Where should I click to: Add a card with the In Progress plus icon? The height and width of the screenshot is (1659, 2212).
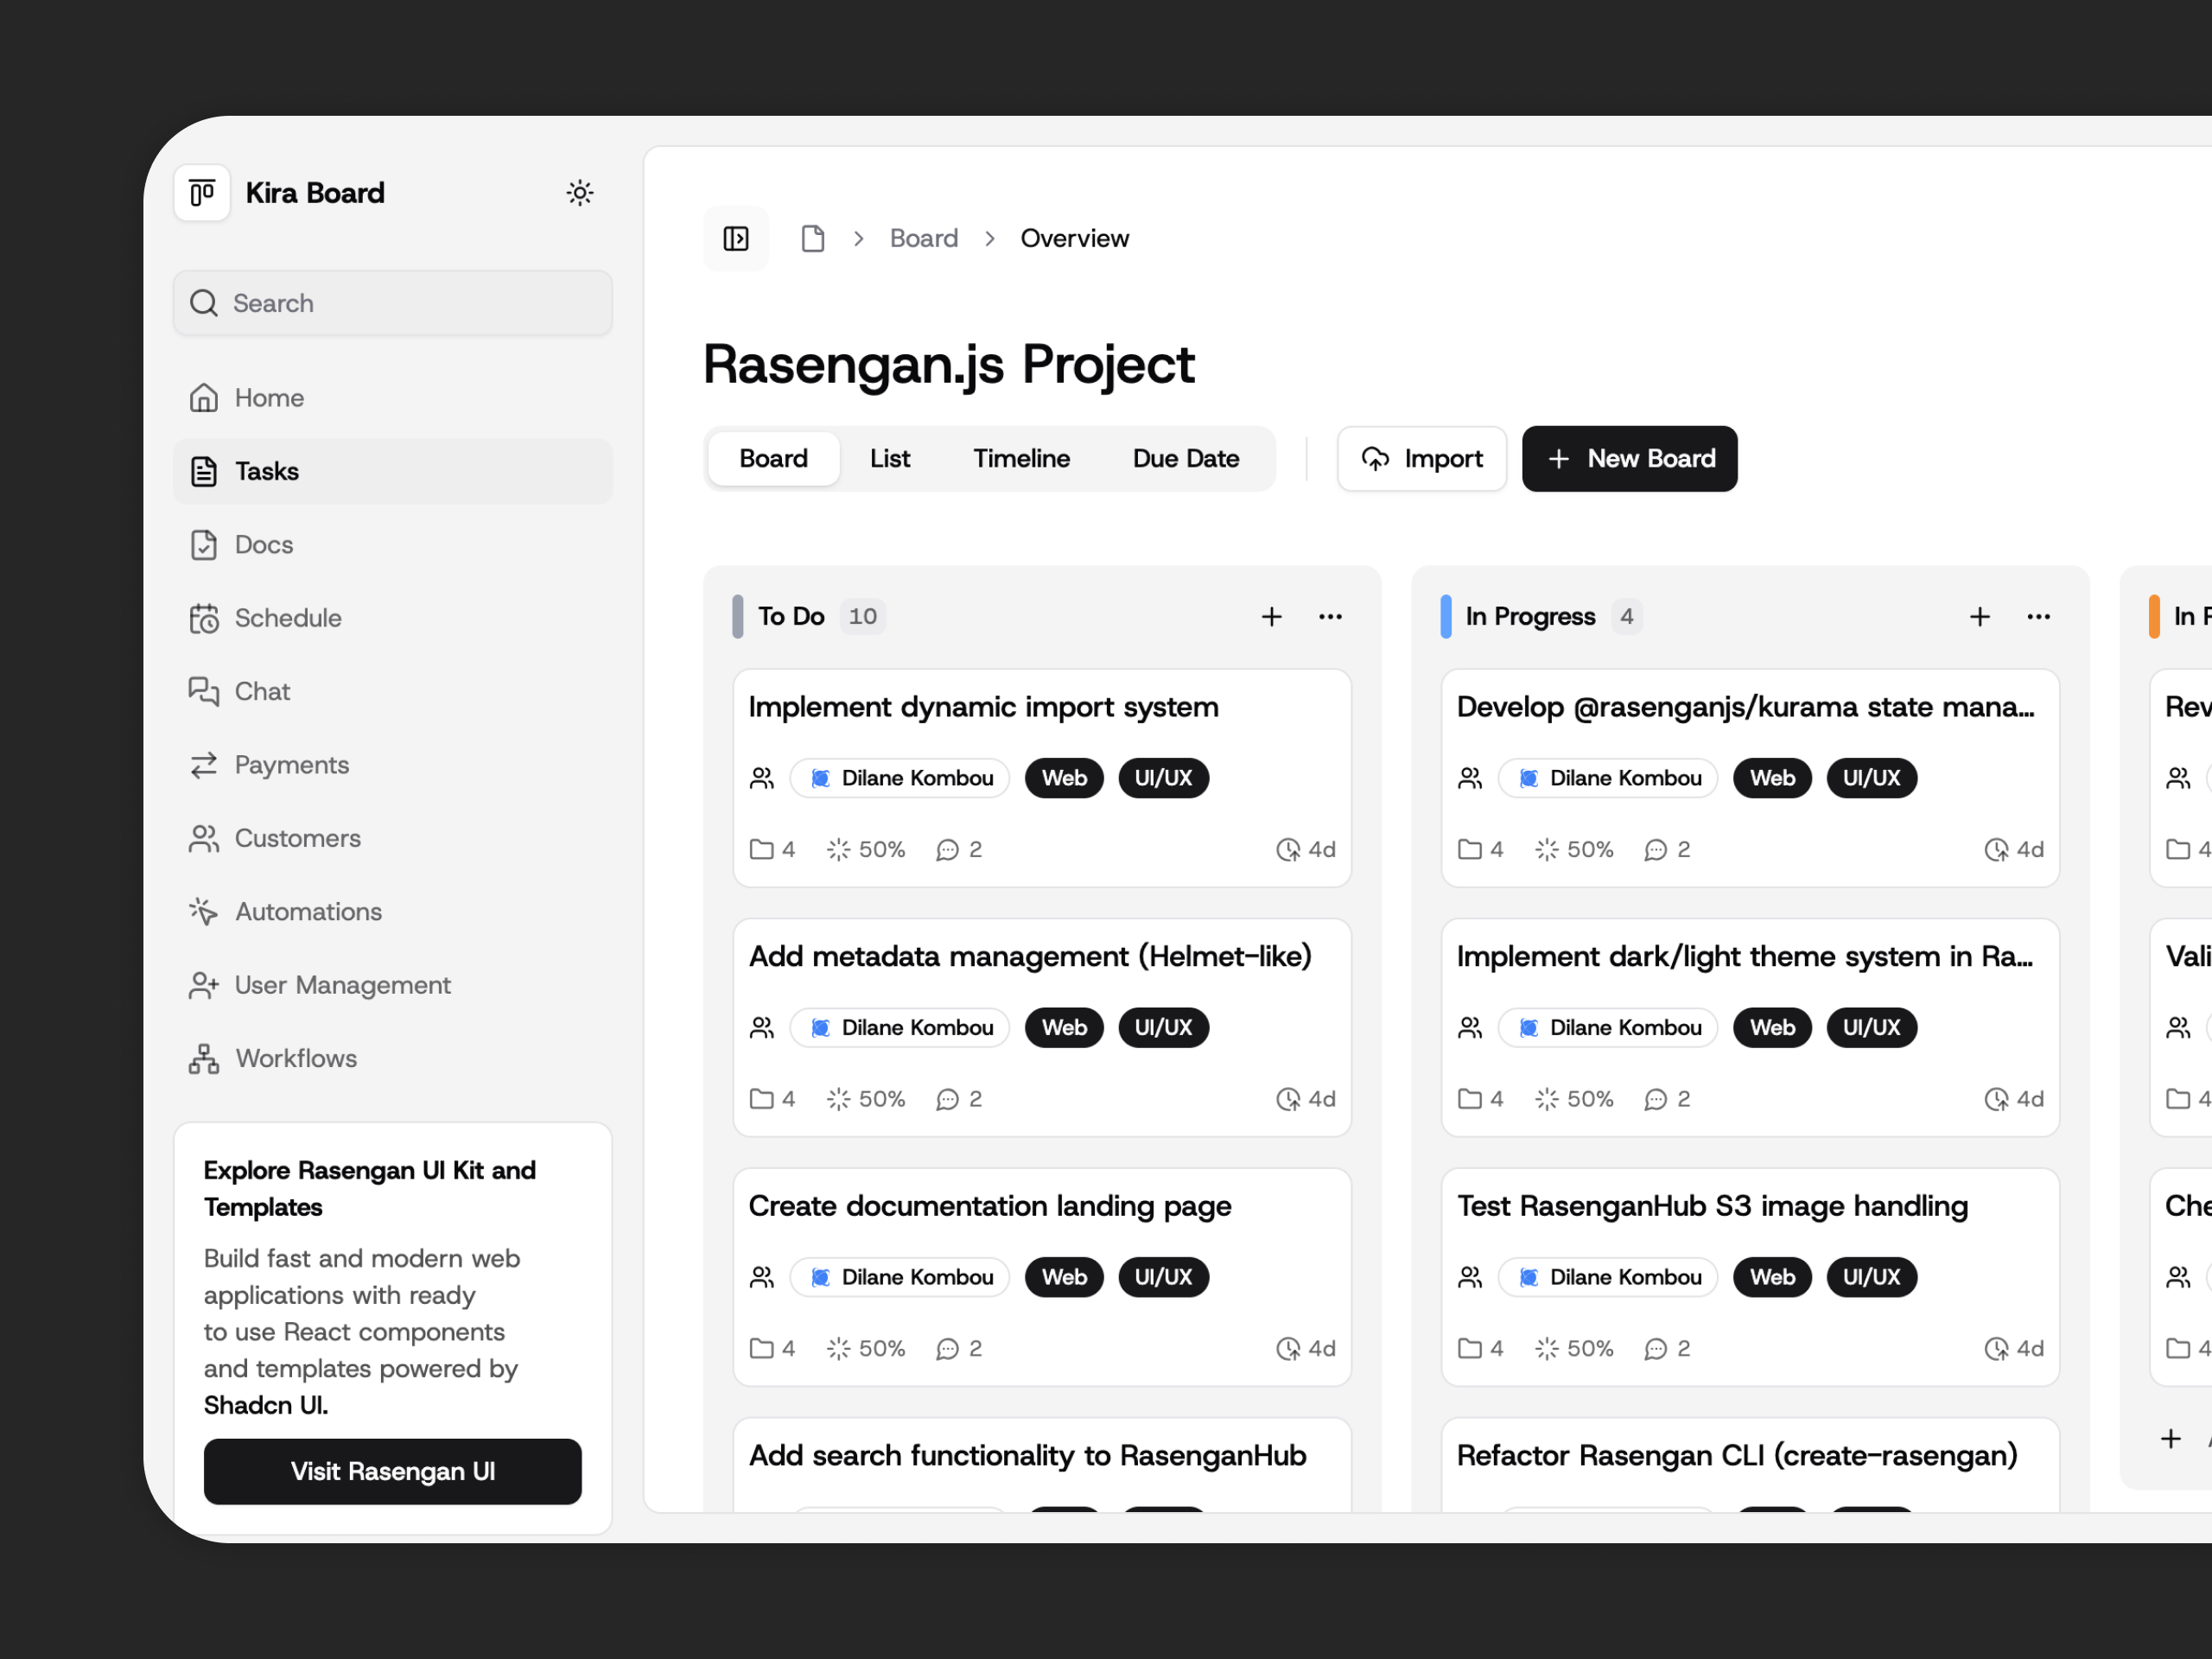click(1979, 616)
